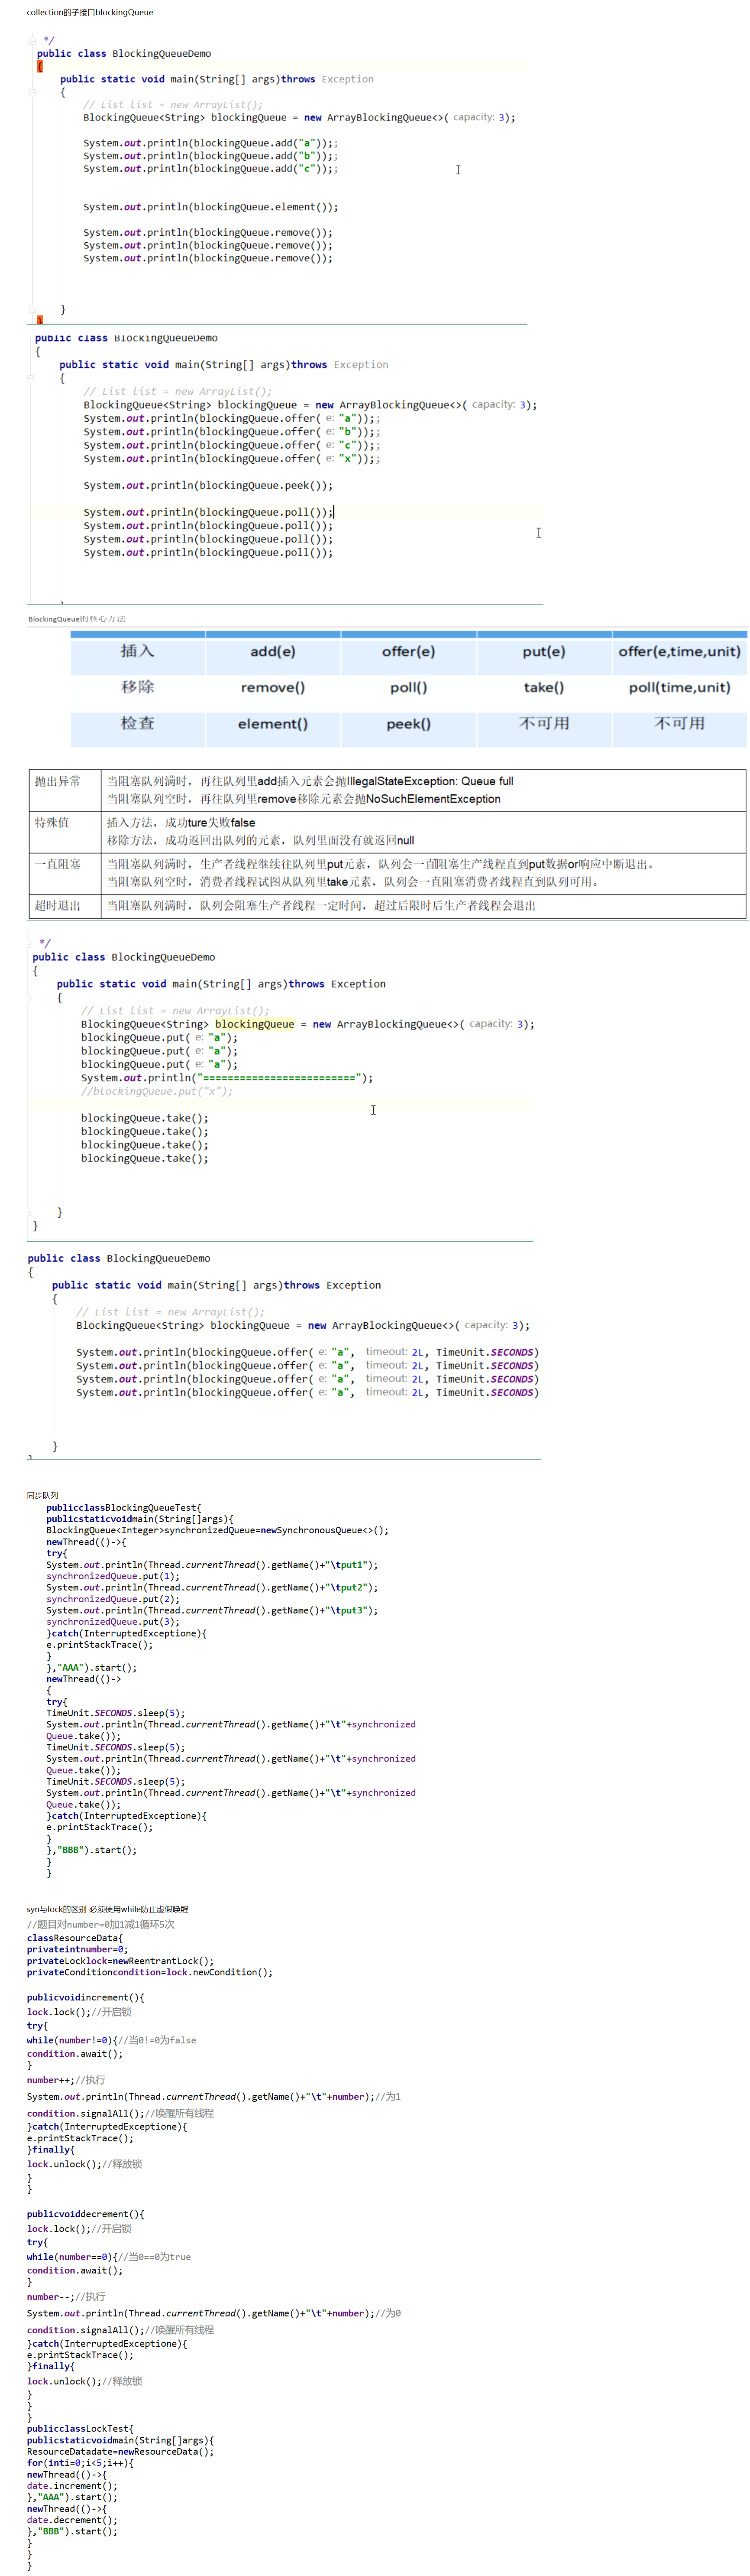This screenshot has height=2576, width=750.
Task: Click the '特殊值' row label
Action: (x=52, y=822)
